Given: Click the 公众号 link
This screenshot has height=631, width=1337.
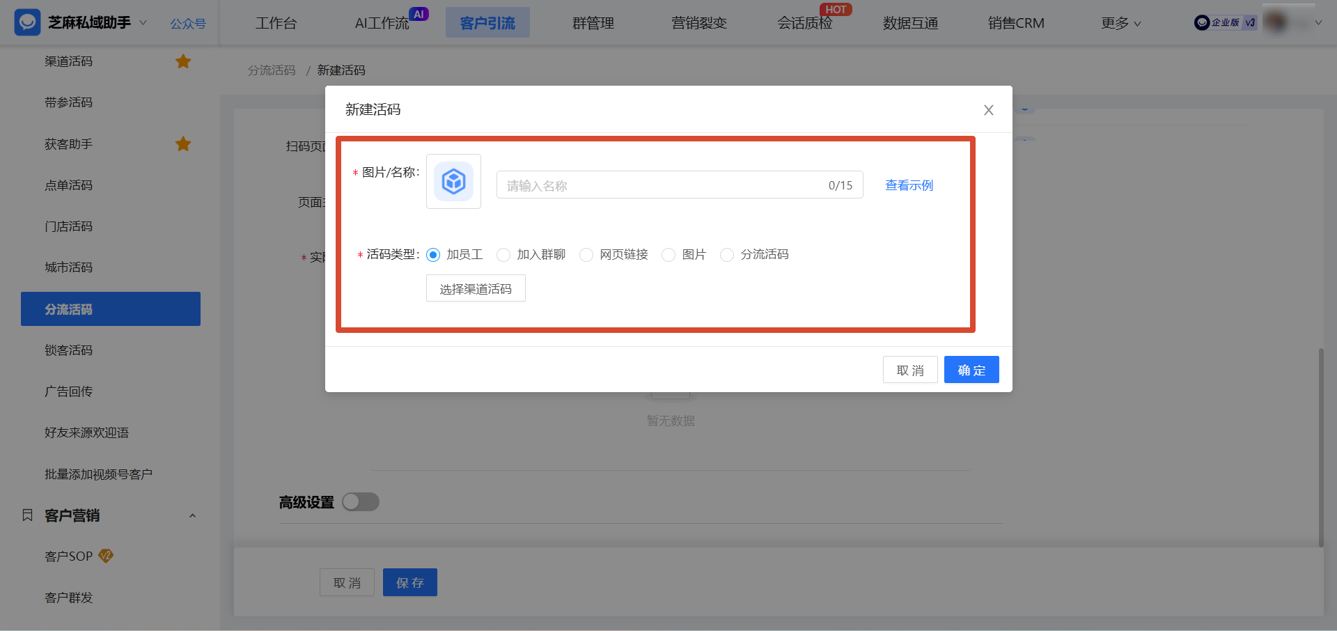Looking at the screenshot, I should point(188,24).
